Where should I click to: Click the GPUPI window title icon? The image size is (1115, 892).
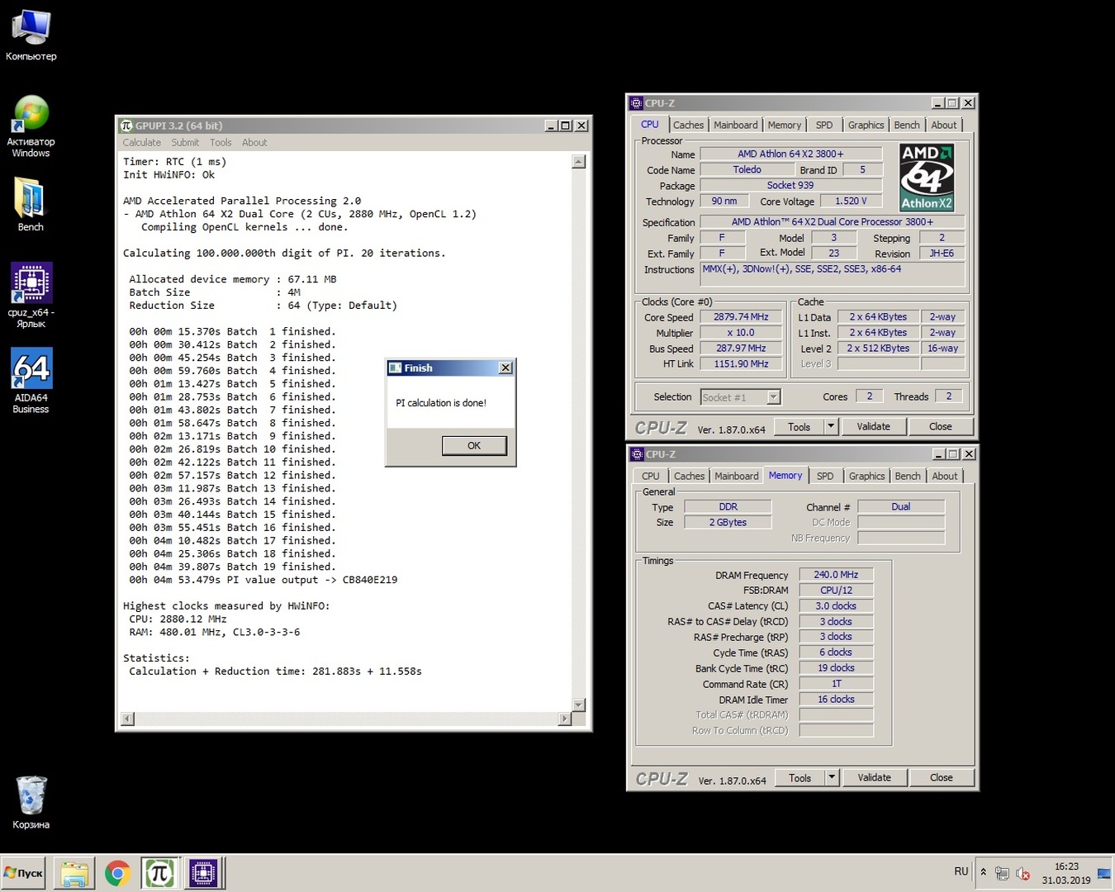126,126
